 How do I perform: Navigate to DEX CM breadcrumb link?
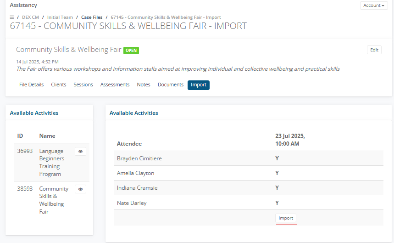[30, 17]
